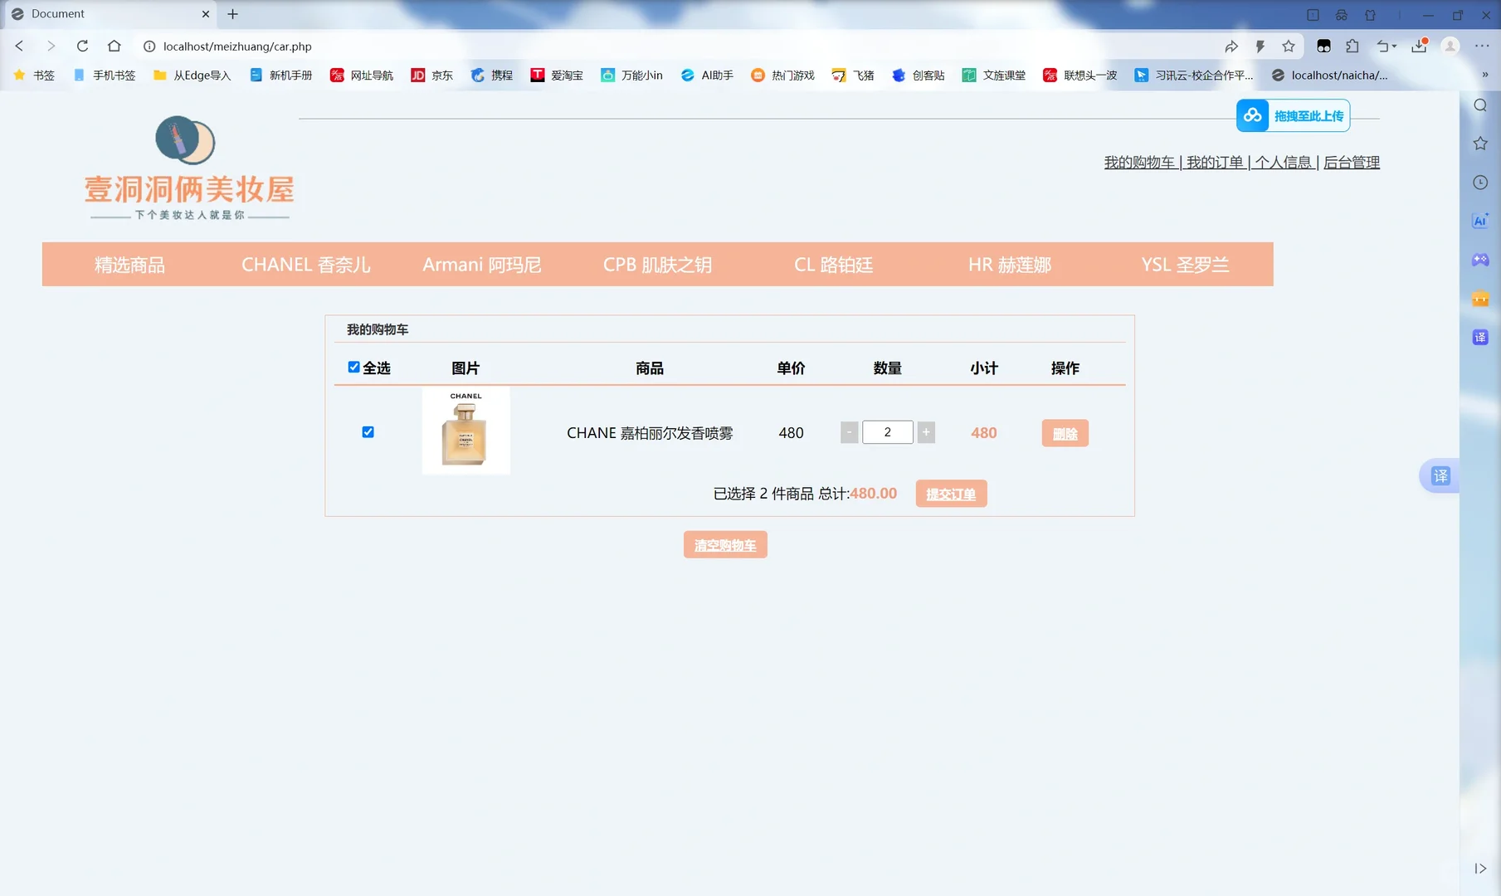Open the page search sidebar icon
Image resolution: width=1501 pixels, height=896 pixels.
(x=1480, y=105)
